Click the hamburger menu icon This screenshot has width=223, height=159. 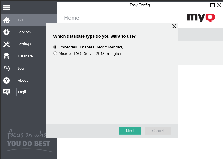[6, 8]
